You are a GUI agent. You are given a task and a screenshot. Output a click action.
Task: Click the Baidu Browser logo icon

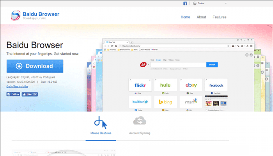click(x=16, y=15)
